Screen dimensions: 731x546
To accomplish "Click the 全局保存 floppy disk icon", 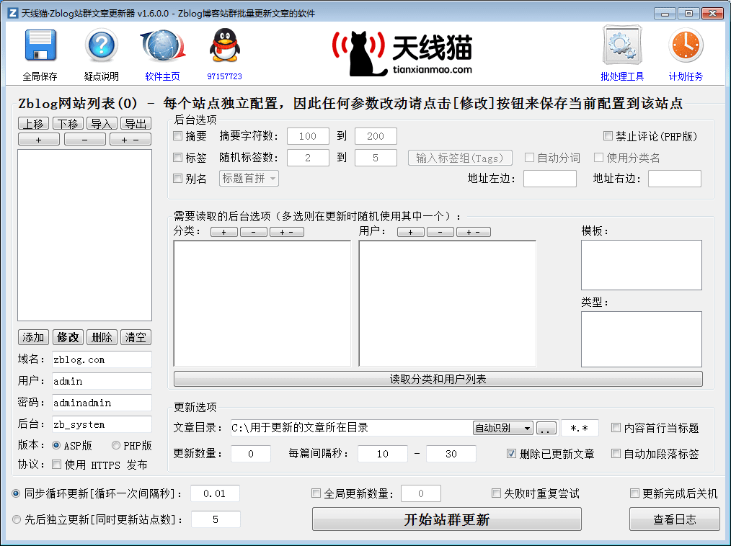I will click(x=40, y=45).
